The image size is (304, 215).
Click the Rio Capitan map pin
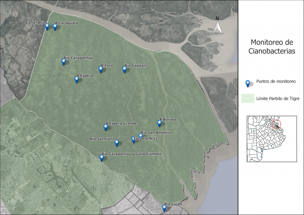pyautogui.click(x=124, y=69)
